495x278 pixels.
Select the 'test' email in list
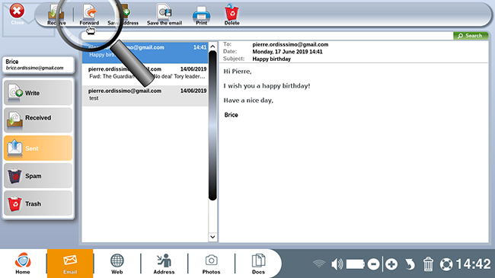(145, 94)
